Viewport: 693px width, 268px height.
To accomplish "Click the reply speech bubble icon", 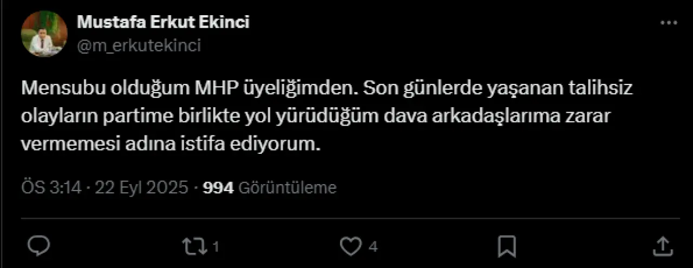I will click(39, 246).
